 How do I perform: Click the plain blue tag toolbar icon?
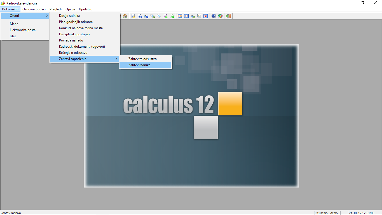[159, 16]
